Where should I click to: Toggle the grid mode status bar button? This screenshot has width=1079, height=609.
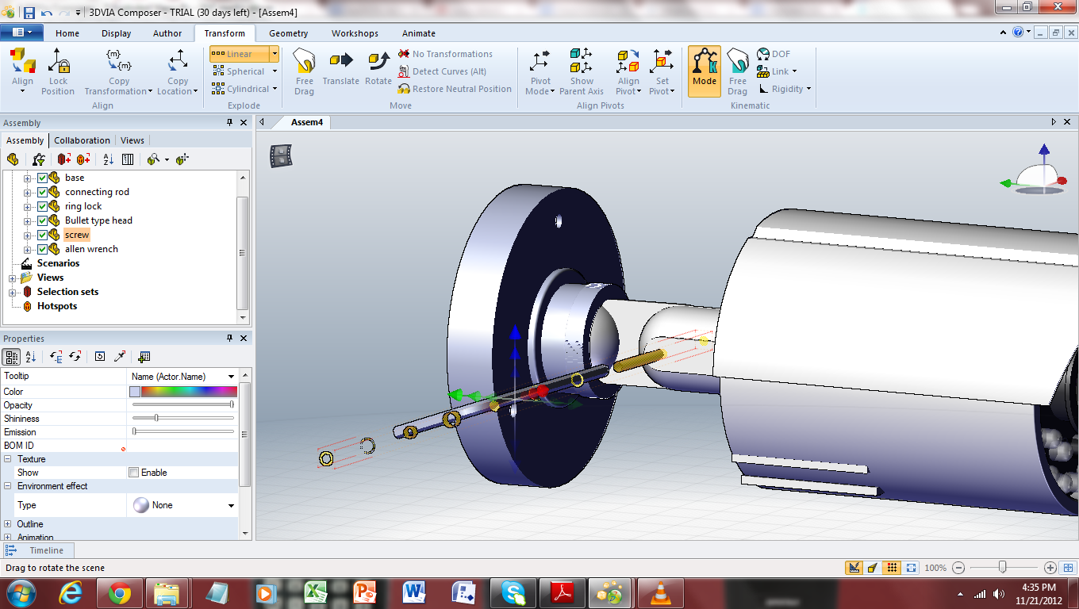[892, 568]
